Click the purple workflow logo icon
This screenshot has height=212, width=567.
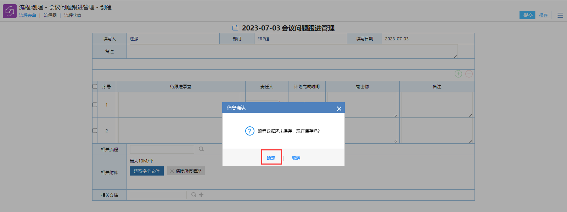pyautogui.click(x=10, y=11)
